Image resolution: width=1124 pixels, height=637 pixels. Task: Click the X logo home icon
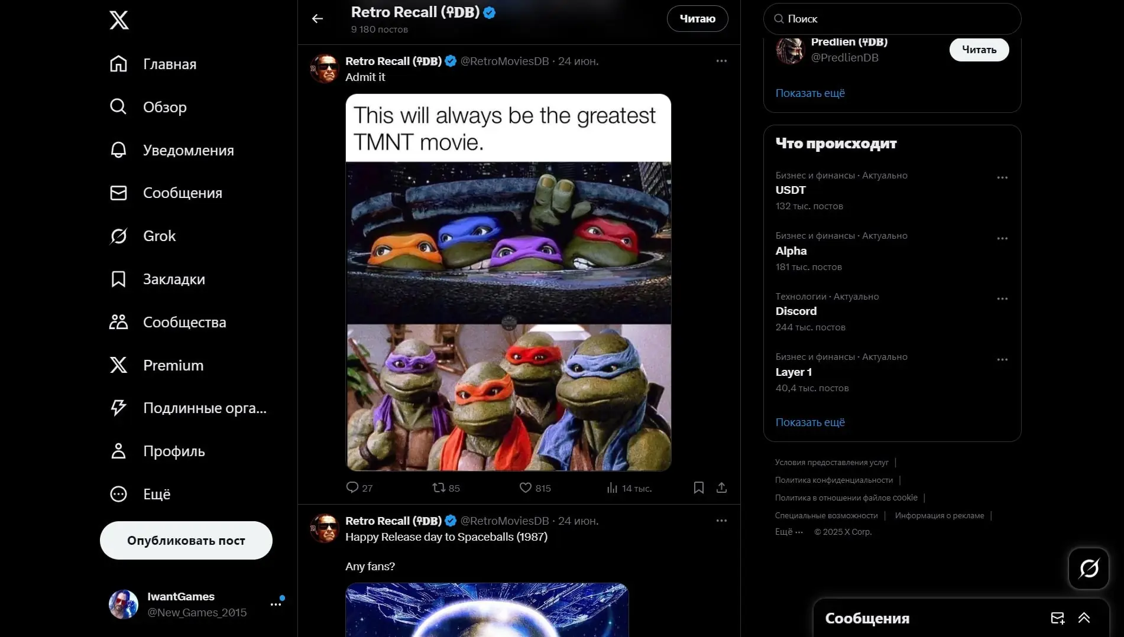point(119,20)
